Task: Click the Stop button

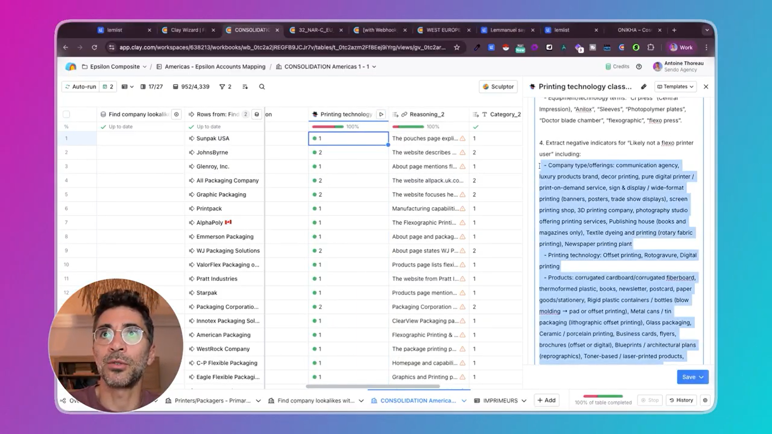Action: tap(649, 400)
